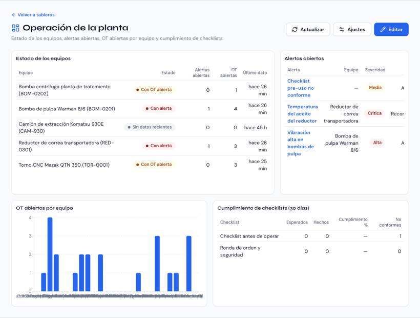Click the Cumplimiento de checklists (30 días) title
420x318 pixels.
click(x=263, y=208)
